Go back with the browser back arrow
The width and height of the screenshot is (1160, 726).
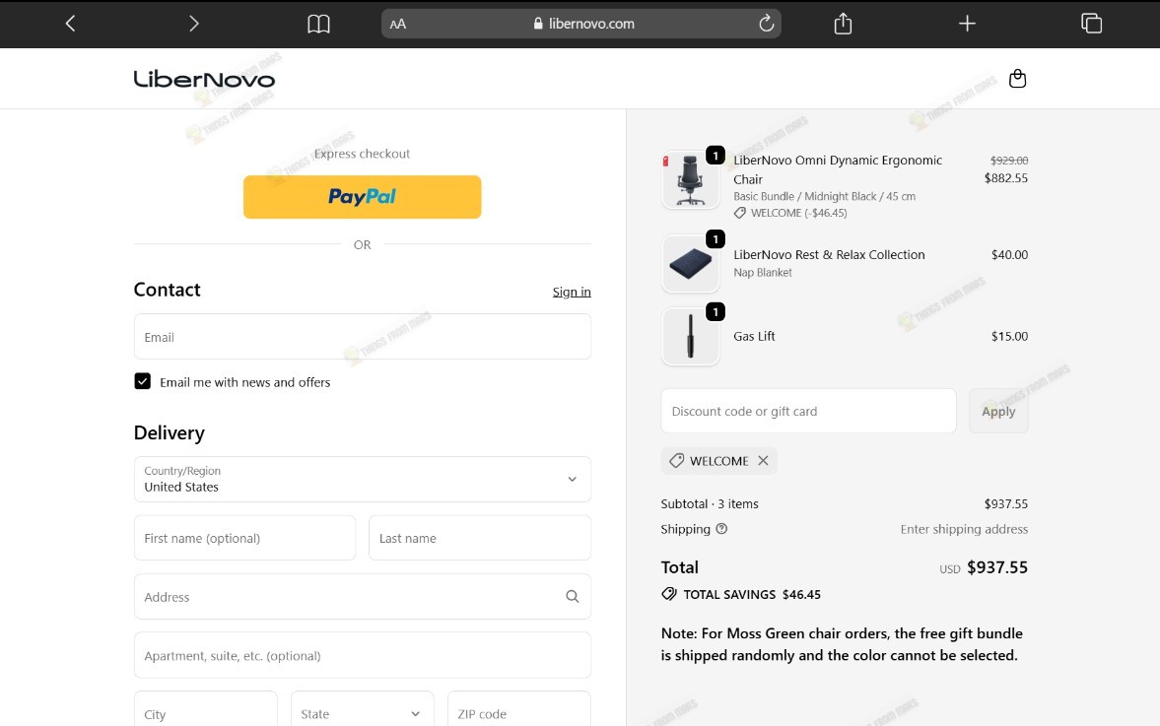(x=70, y=24)
